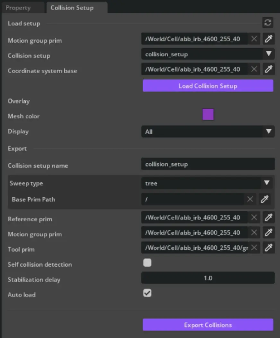Click the refresh icon next to Load setup
280x338 pixels.
(x=268, y=23)
